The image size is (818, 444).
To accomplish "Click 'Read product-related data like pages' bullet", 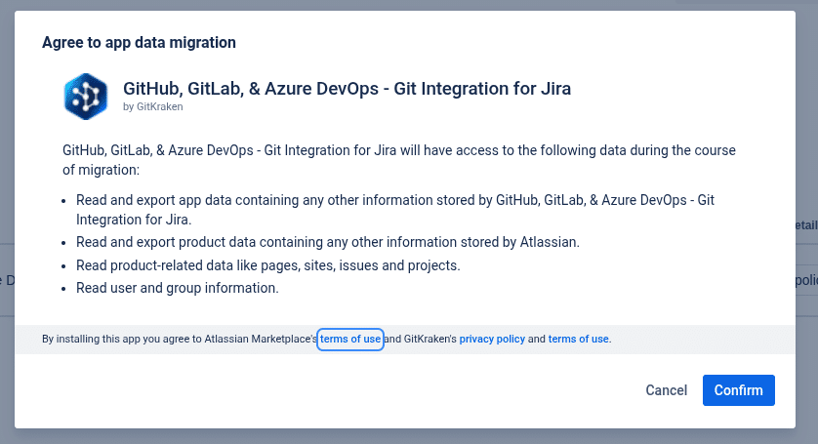I will pos(268,265).
